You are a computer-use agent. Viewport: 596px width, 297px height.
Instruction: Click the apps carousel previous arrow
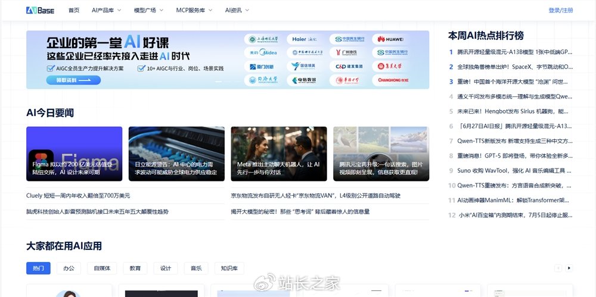tap(558, 268)
